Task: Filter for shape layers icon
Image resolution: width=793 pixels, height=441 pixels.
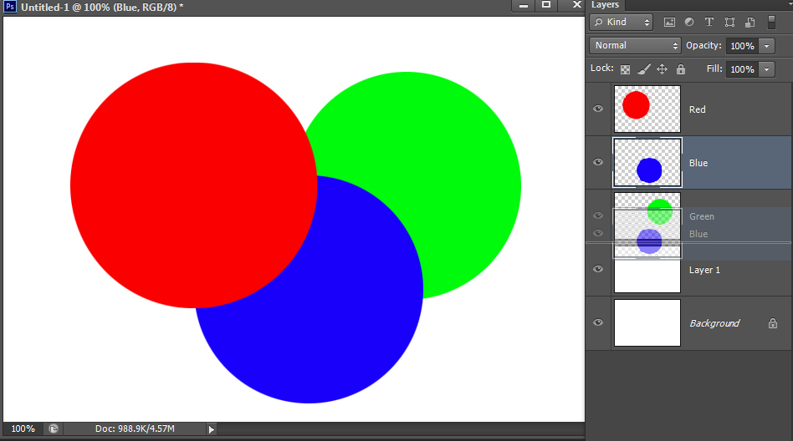Action: coord(729,23)
